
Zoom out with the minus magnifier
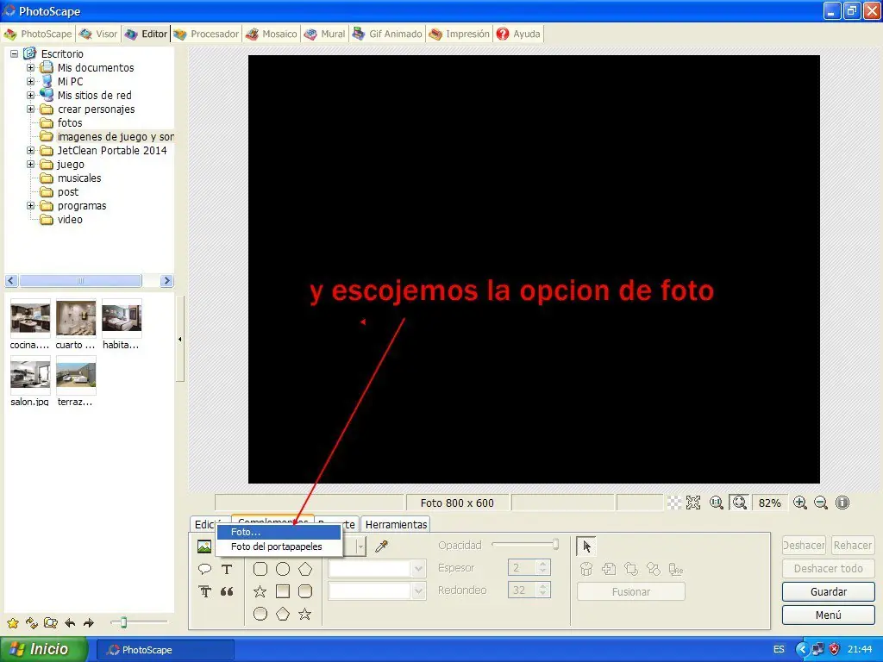pyautogui.click(x=821, y=503)
